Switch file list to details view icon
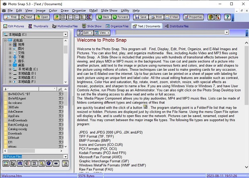 [76, 17]
